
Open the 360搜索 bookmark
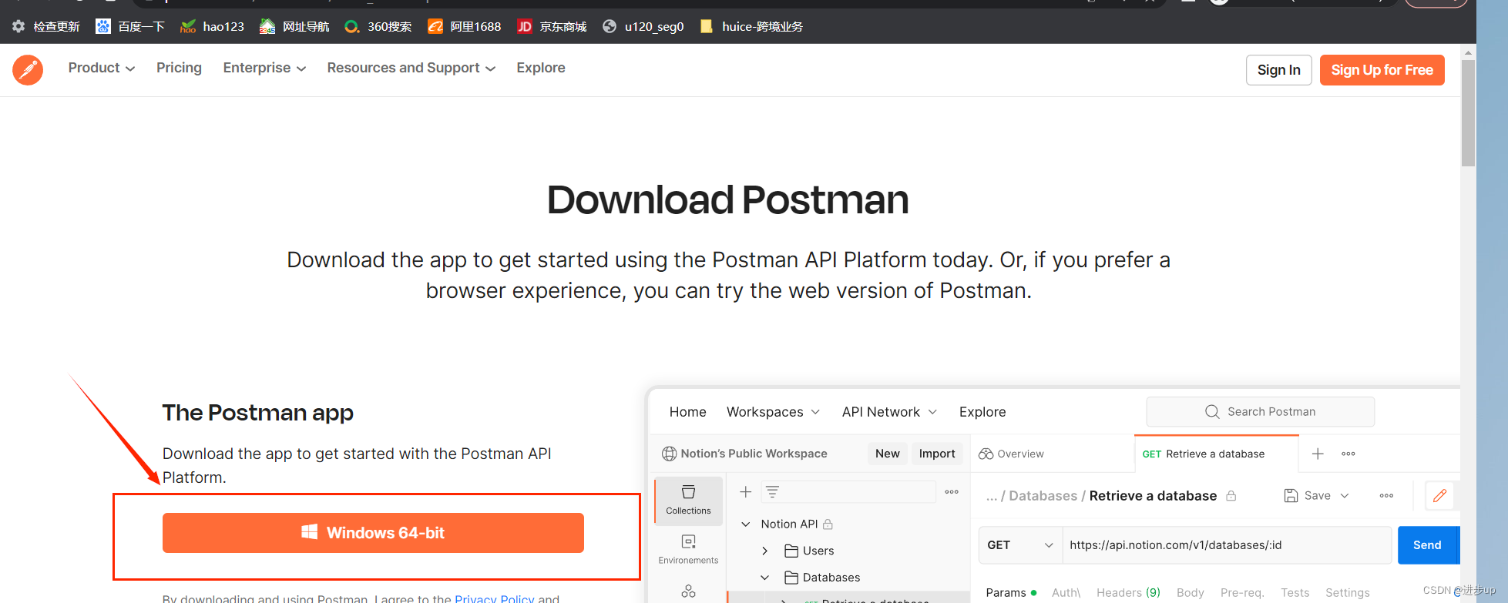coord(378,27)
